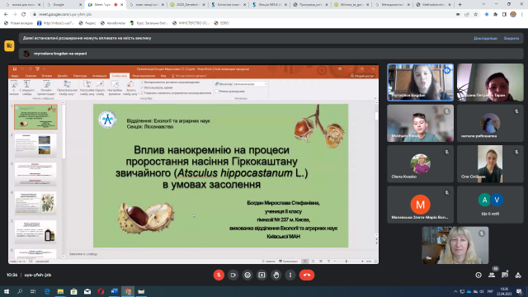Open the Windows Start menu
528x297 pixels.
pos(7,291)
